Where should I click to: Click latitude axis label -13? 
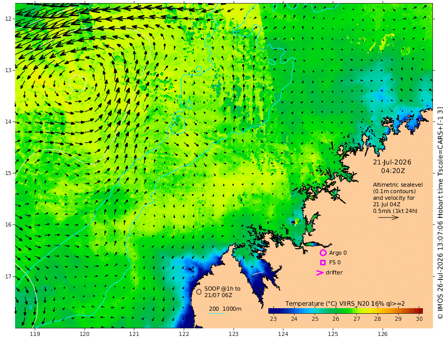[8, 70]
